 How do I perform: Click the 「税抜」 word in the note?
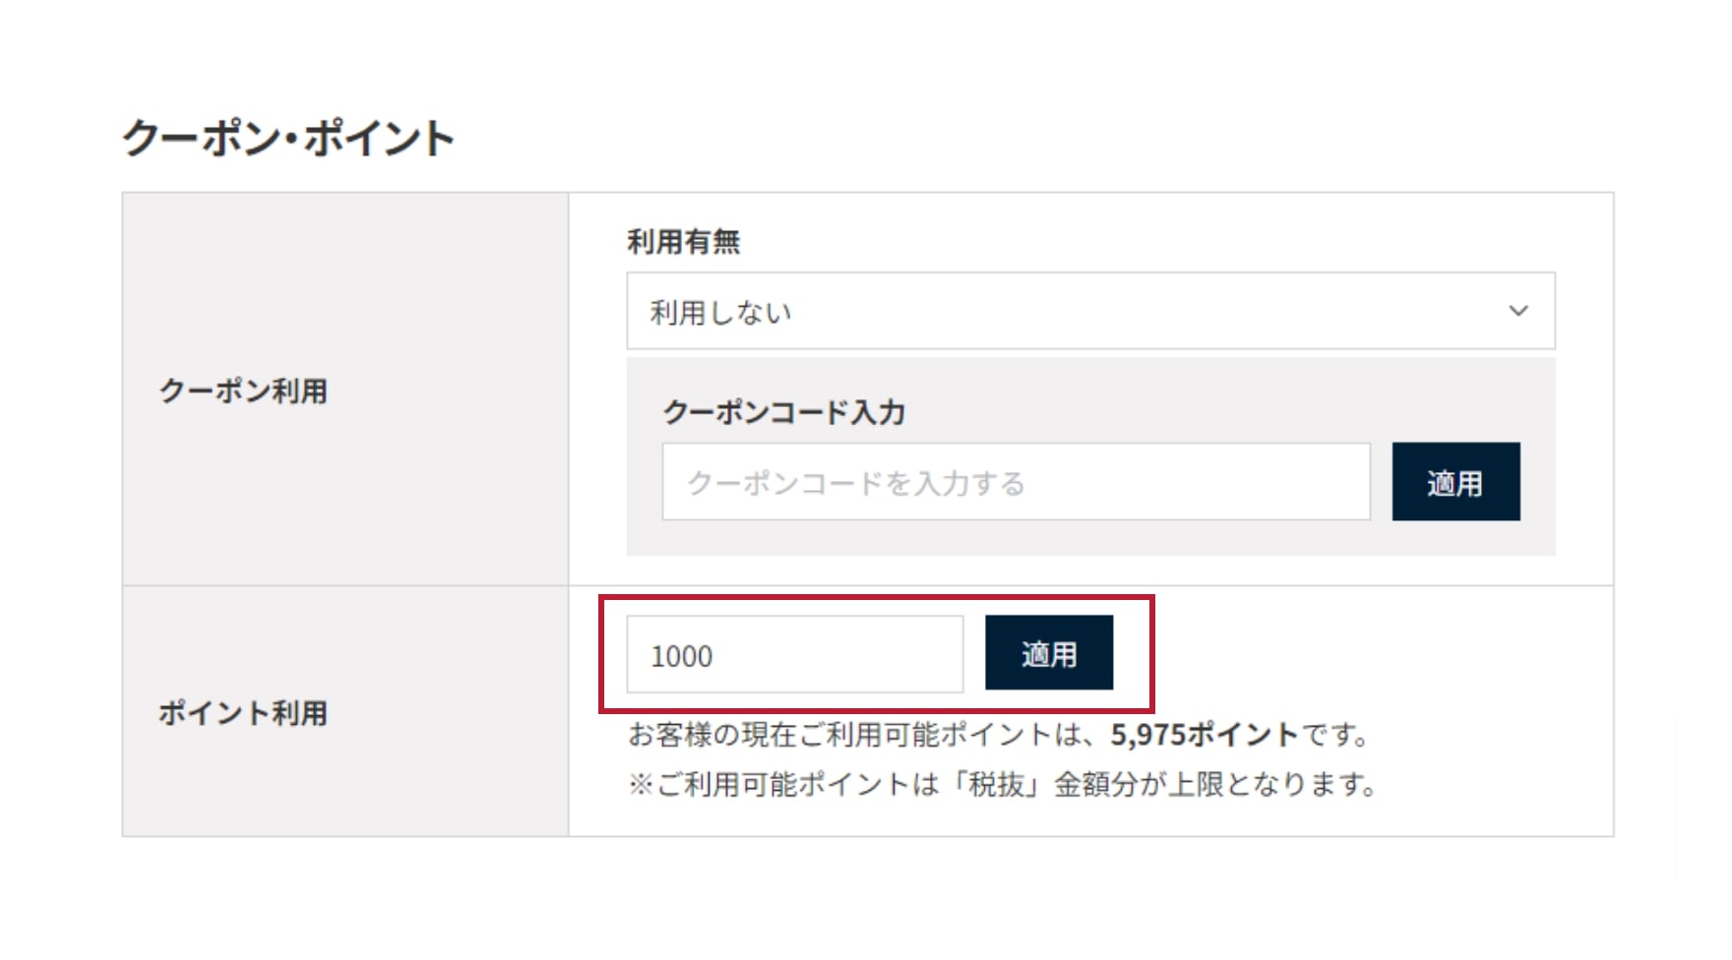[996, 784]
